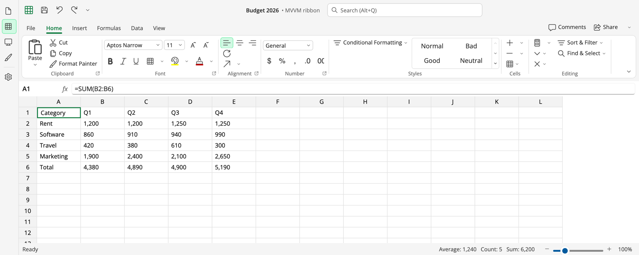Screen dimensions: 639x255
Task: Apply cell borders with the grid icon
Action: coord(150,61)
